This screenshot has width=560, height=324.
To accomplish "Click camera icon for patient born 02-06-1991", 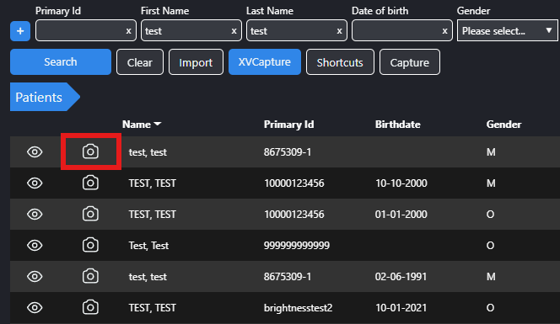I will (90, 276).
